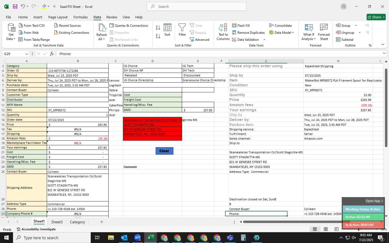Open Consolidate tool
The height and width of the screenshot is (243, 389).
pyautogui.click(x=280, y=25)
